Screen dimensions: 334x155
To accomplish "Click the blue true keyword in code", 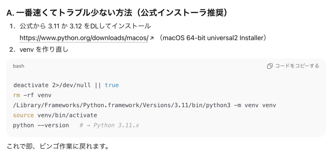I will pos(112,85).
